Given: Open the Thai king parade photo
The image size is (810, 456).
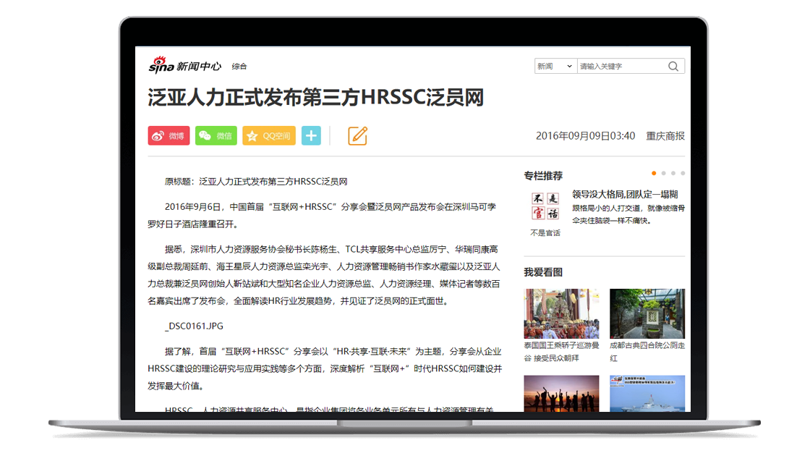Looking at the screenshot, I should [x=561, y=314].
